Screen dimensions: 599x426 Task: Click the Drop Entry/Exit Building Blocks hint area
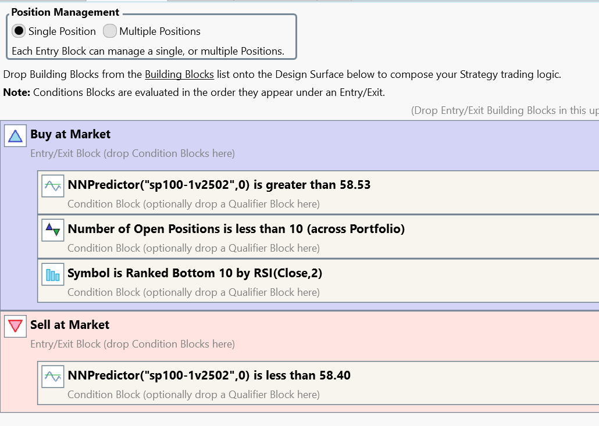pyautogui.click(x=504, y=110)
